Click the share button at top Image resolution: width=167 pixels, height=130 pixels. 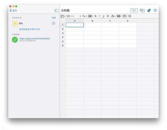pyautogui.click(x=134, y=10)
